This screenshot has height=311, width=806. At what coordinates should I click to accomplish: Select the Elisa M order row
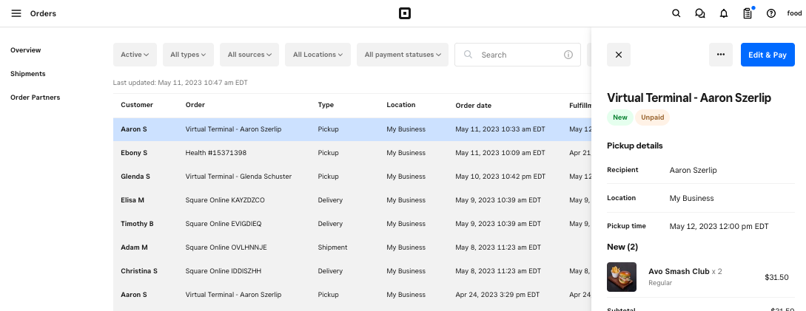coord(352,200)
